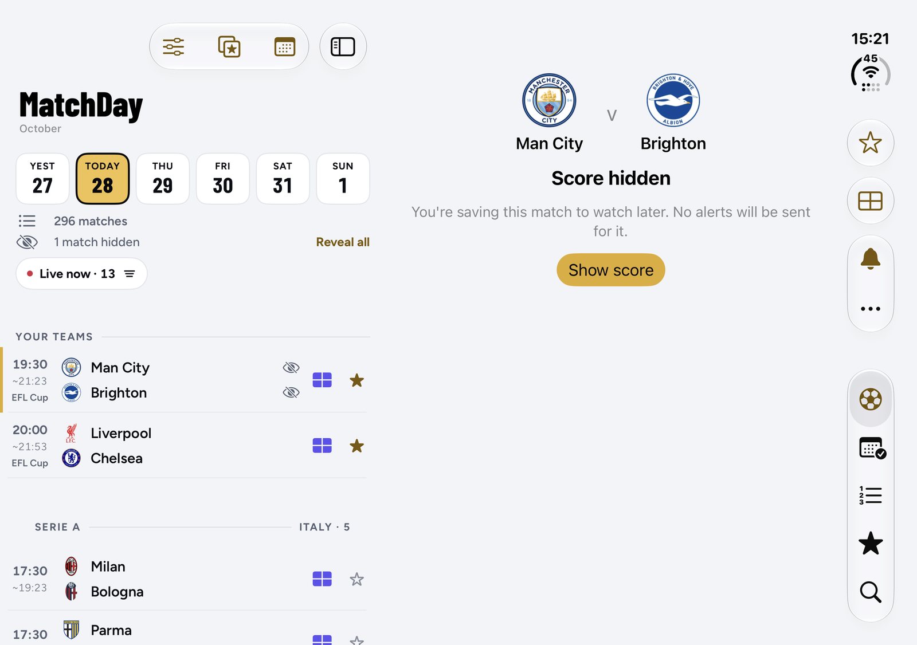This screenshot has width=917, height=645.
Task: Open the search magnifier icon
Action: 871,592
